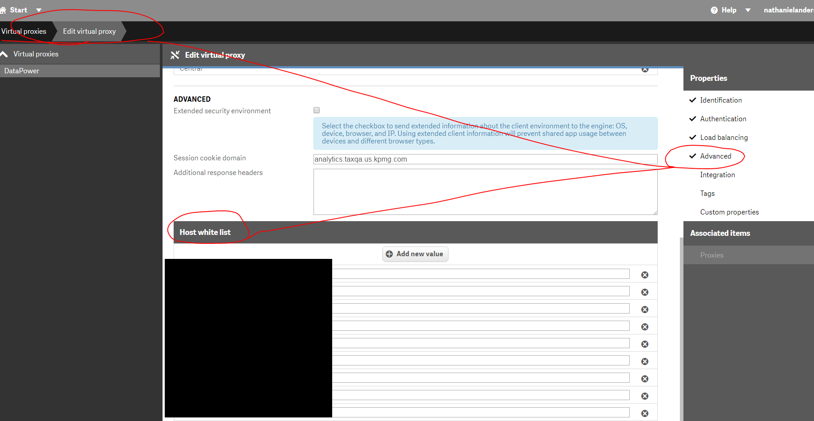Delete the sixth host white list entry
Image resolution: width=814 pixels, height=421 pixels.
[x=645, y=361]
